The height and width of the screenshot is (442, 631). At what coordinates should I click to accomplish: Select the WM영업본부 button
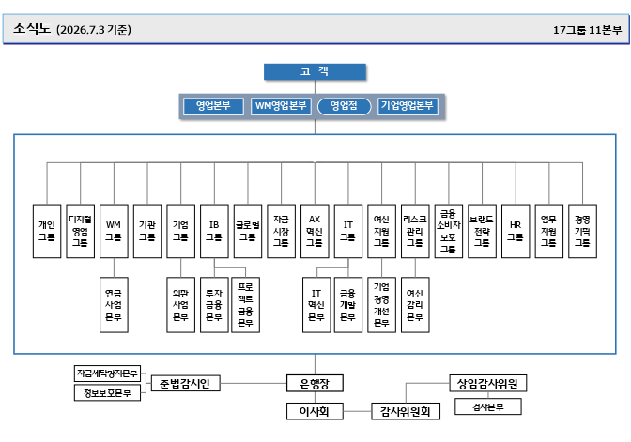click(x=281, y=106)
